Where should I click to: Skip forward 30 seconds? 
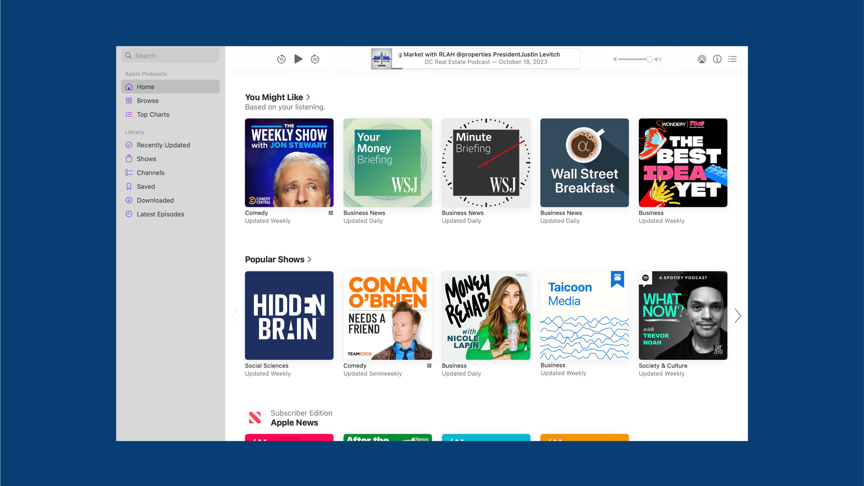pos(315,59)
